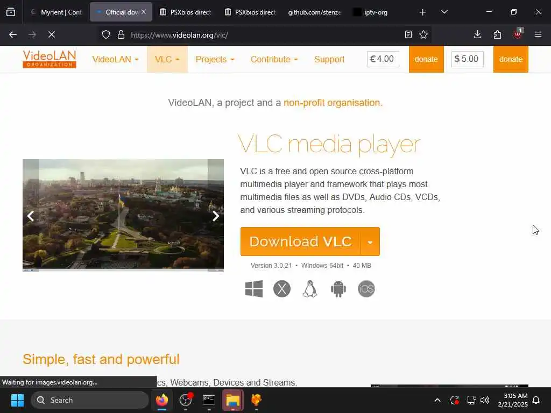Click the Download VLC button

(x=300, y=241)
